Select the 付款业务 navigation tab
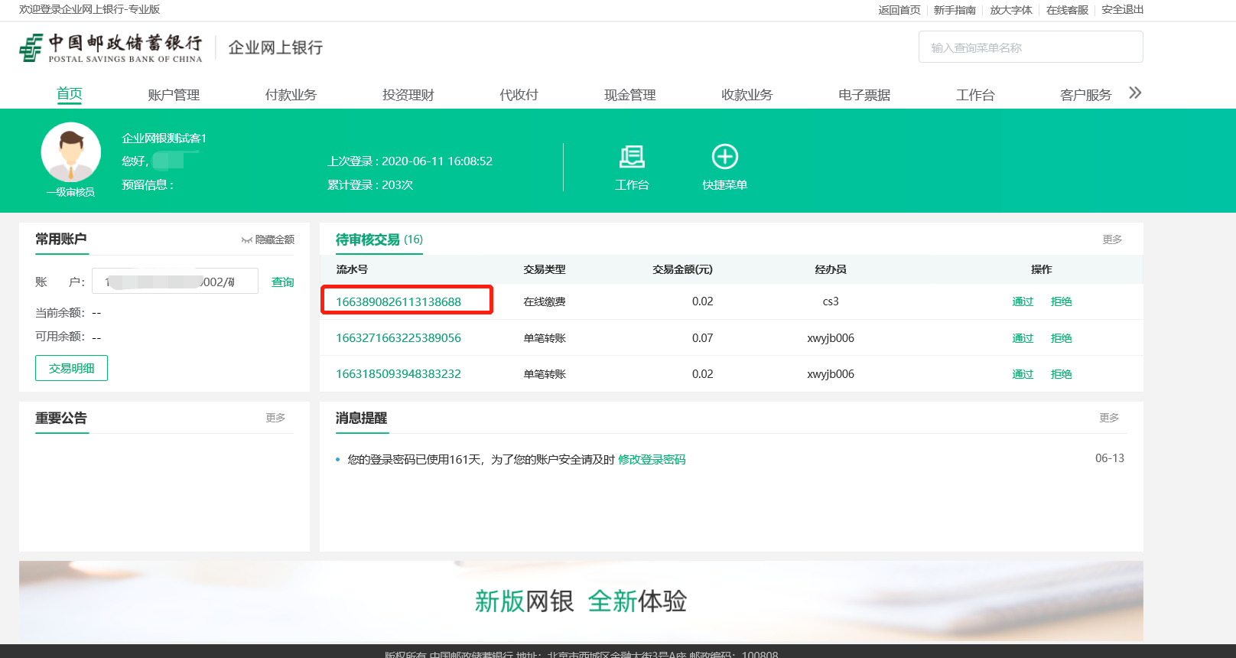The image size is (1236, 658). pos(291,95)
